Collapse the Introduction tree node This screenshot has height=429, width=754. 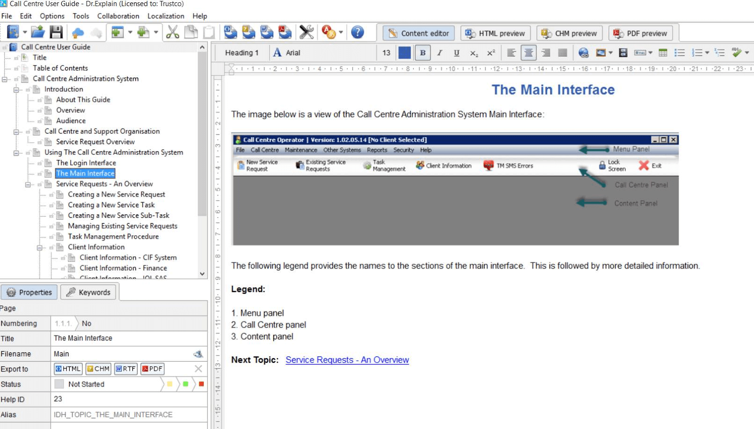[x=16, y=89]
